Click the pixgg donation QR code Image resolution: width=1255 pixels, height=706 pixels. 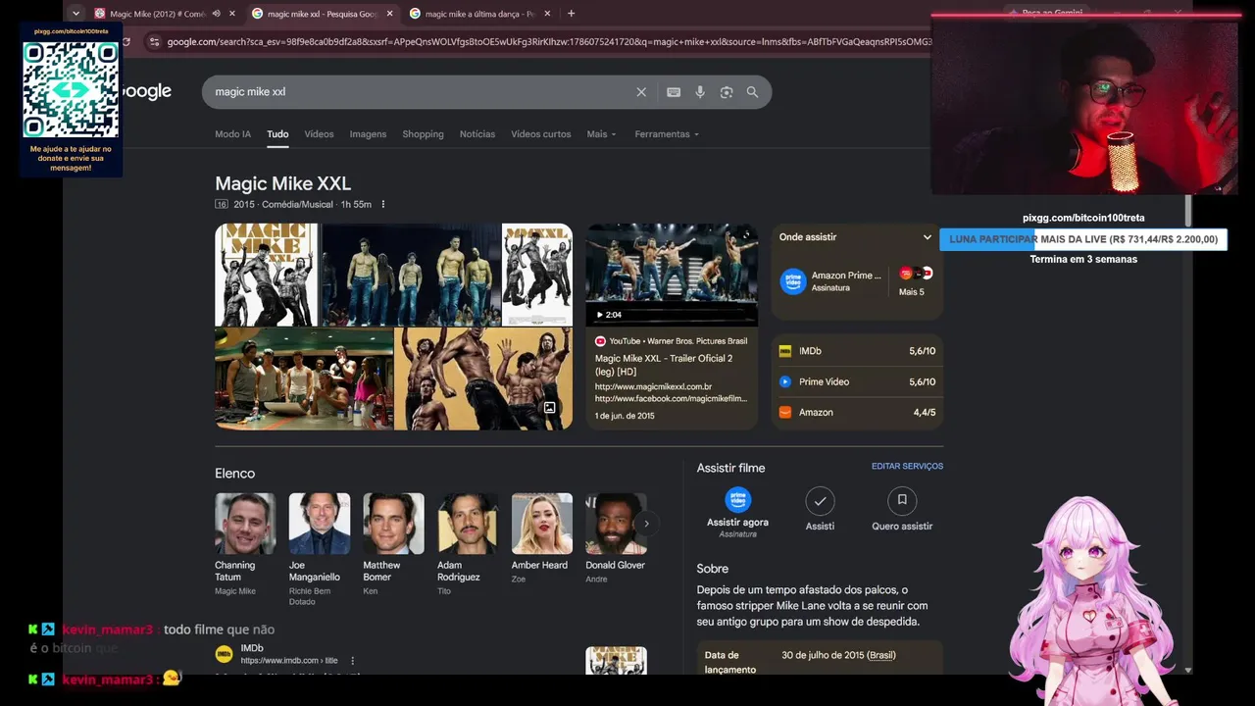coord(71,88)
